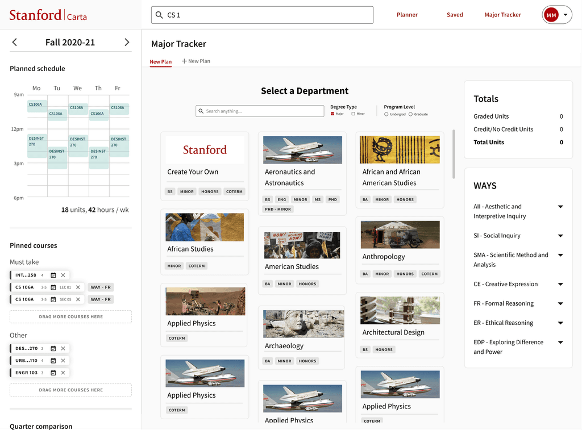Image resolution: width=582 pixels, height=430 pixels.
Task: Click the MM user avatar
Action: [x=551, y=15]
